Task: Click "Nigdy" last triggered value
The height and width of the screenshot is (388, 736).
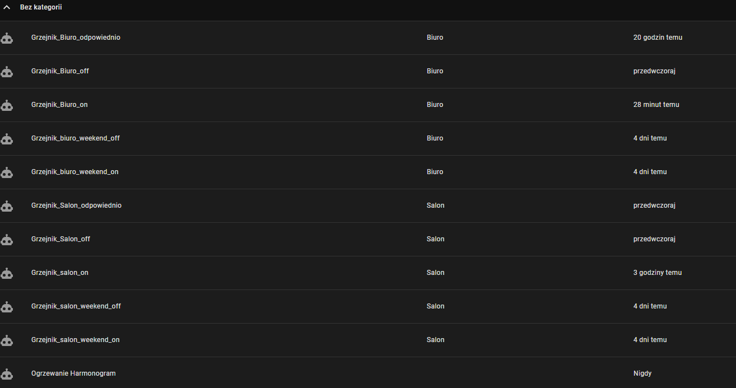Action: (642, 373)
